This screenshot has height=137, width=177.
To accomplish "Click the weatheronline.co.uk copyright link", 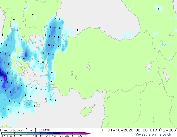I will 153,134.
